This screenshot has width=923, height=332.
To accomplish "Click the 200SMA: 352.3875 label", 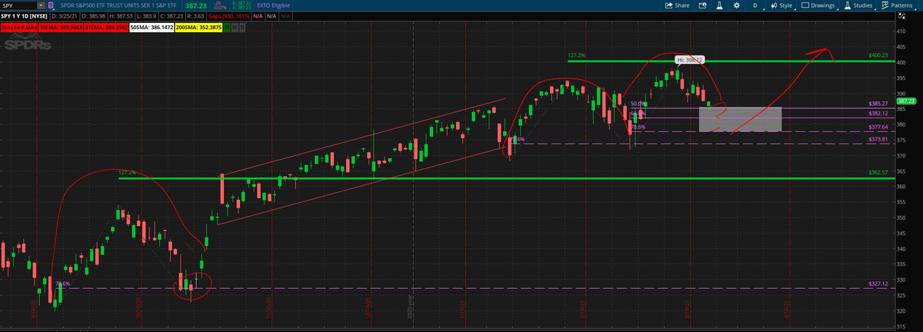I will [199, 27].
